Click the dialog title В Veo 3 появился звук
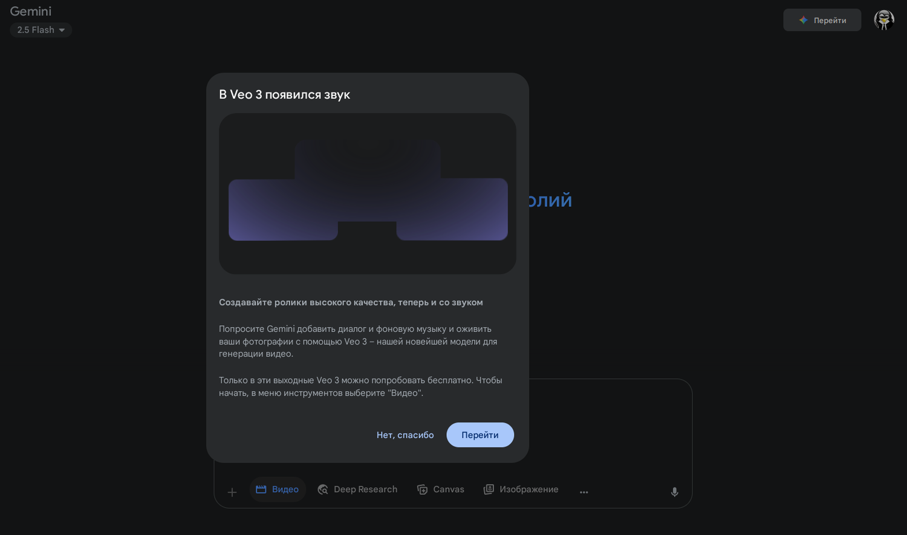 point(285,94)
